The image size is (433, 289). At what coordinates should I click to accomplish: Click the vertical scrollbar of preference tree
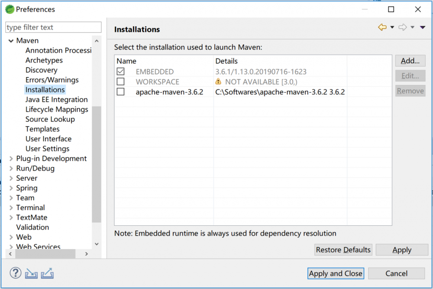[97, 165]
